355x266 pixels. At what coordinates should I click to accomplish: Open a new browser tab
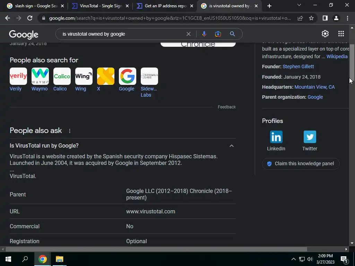(269, 6)
